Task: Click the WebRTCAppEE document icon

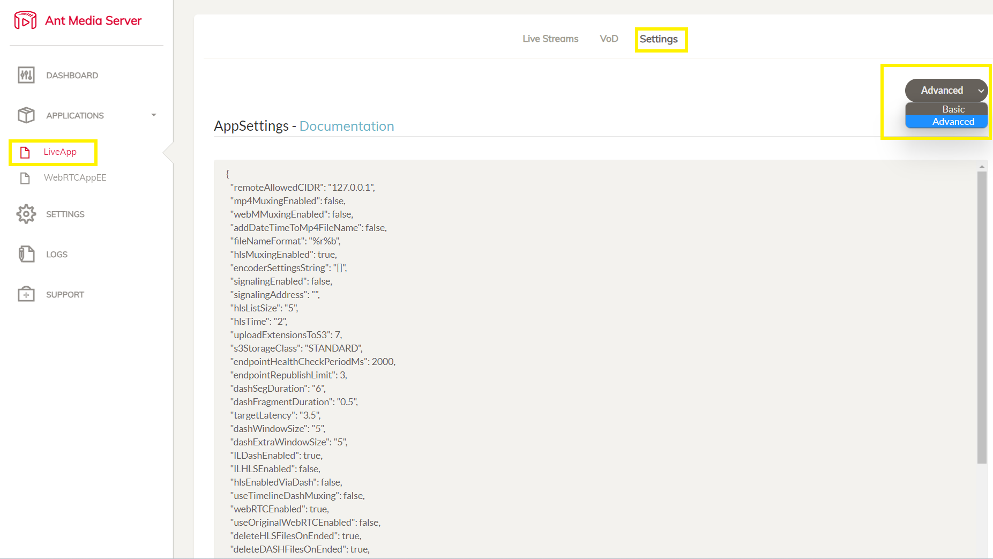Action: pyautogui.click(x=25, y=178)
